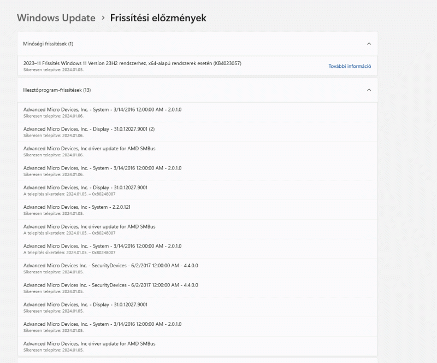Click the Minőségi frissítések (1) header label
Image resolution: width=437 pixels, height=363 pixels.
pos(48,44)
